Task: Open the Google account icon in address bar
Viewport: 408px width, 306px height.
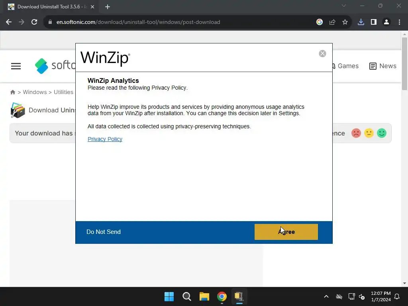Action: [320, 22]
